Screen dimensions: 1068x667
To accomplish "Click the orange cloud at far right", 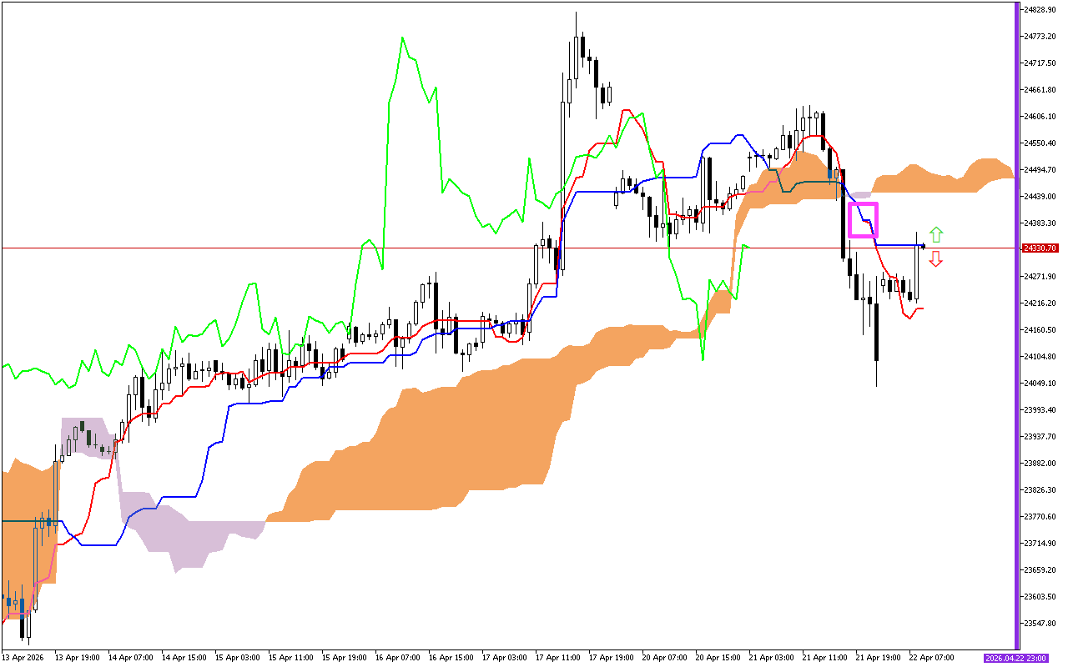I will pos(985,175).
